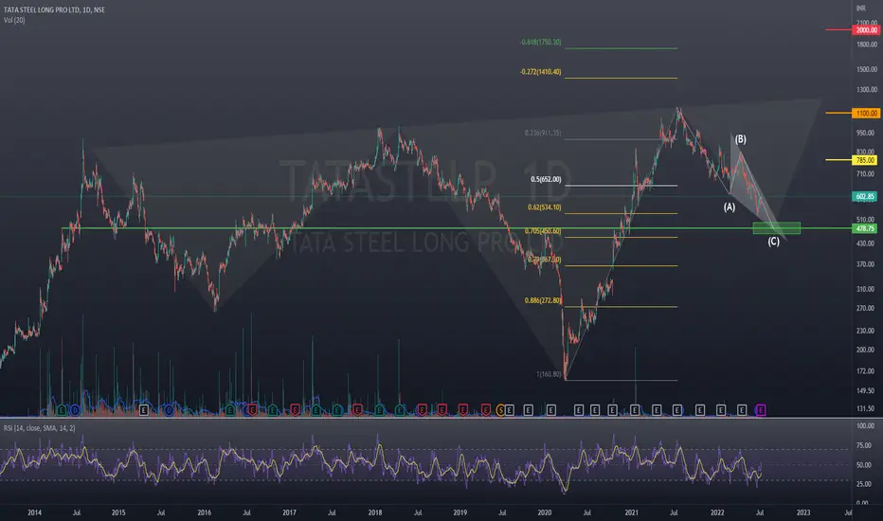Select the 0.62(534.10) Fibonacci level label
Image resolution: width=883 pixels, height=521 pixels.
pos(544,207)
